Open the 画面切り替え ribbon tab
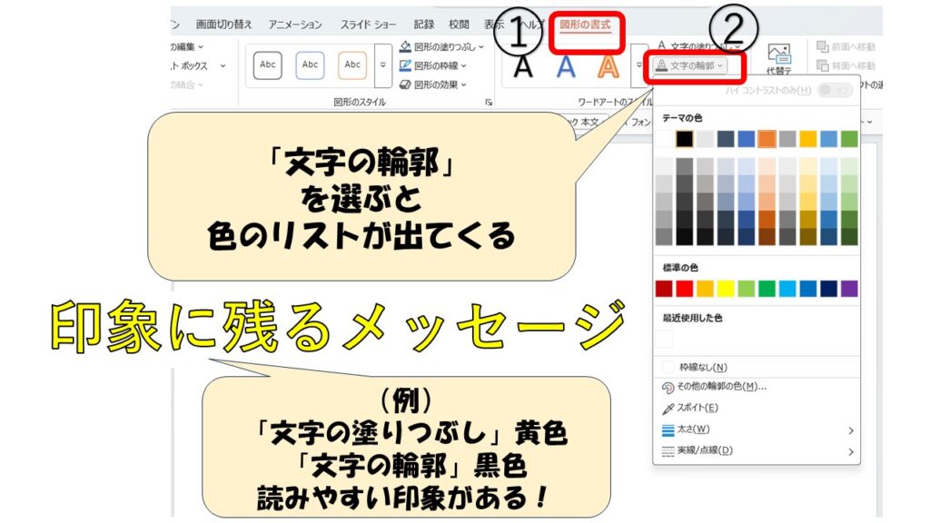The width and height of the screenshot is (930, 523). click(223, 25)
